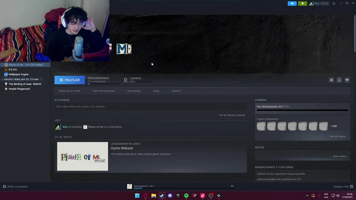Open Ver mis logros link
The image size is (356, 200).
(x=338, y=136)
